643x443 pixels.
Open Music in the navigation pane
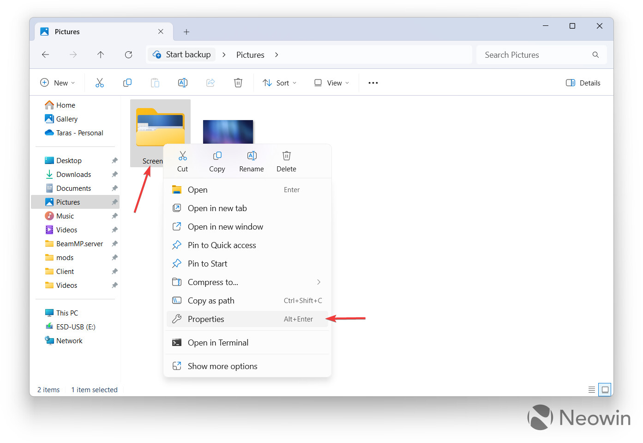[x=59, y=216]
